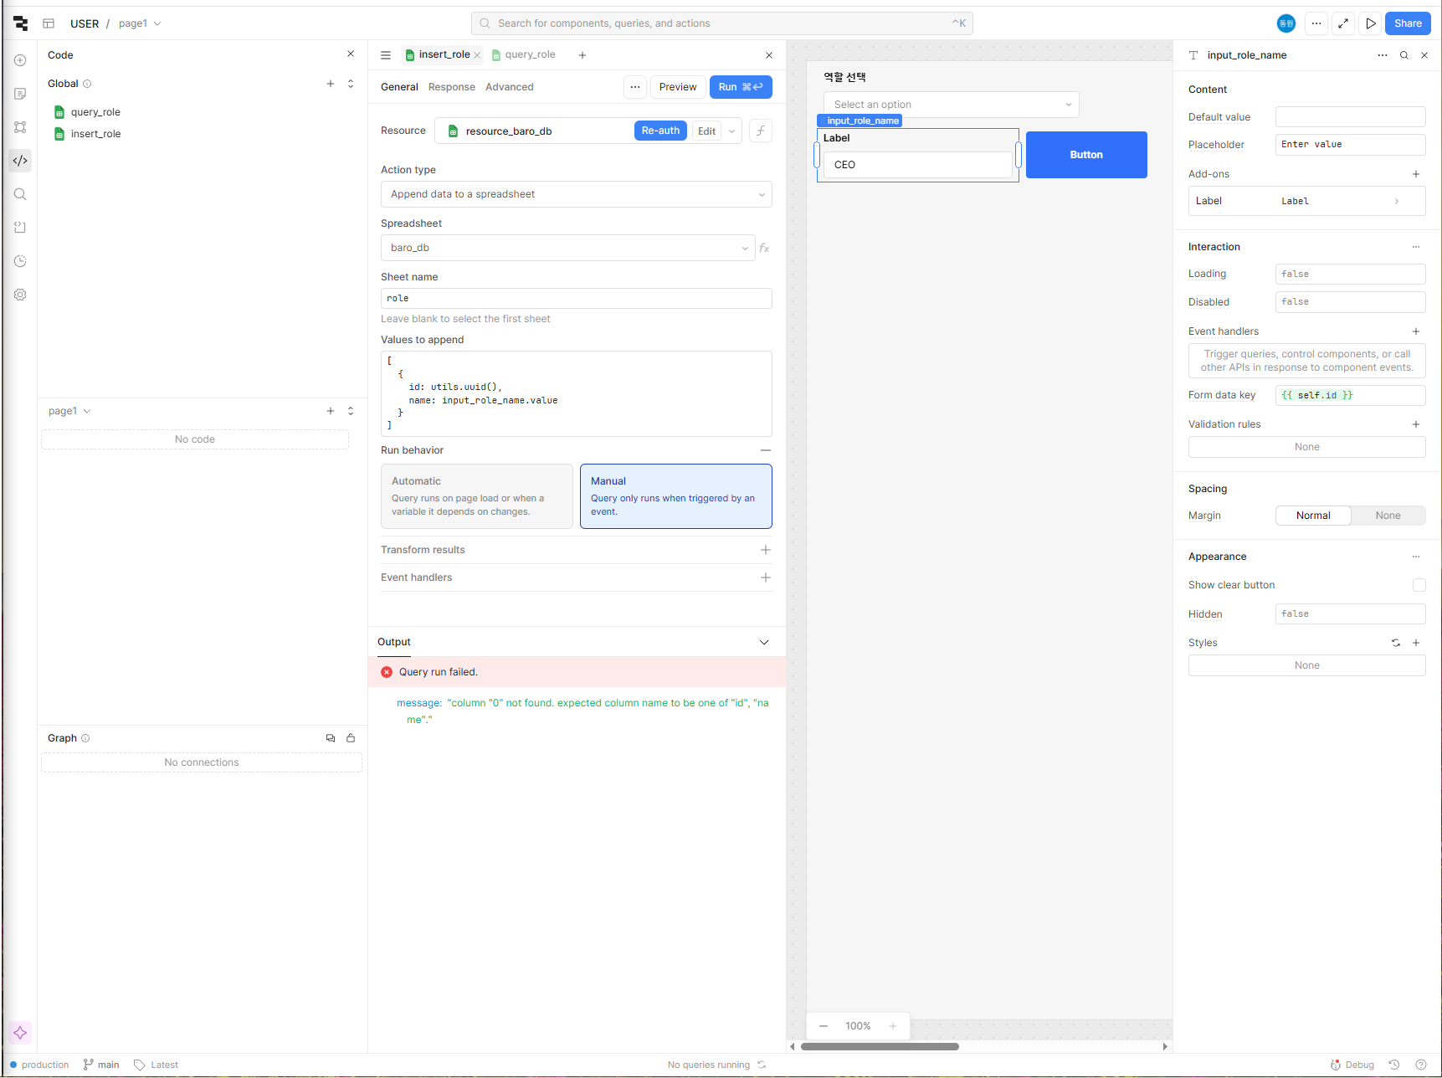Click the Share button
1442x1078 pixels.
[x=1408, y=23]
